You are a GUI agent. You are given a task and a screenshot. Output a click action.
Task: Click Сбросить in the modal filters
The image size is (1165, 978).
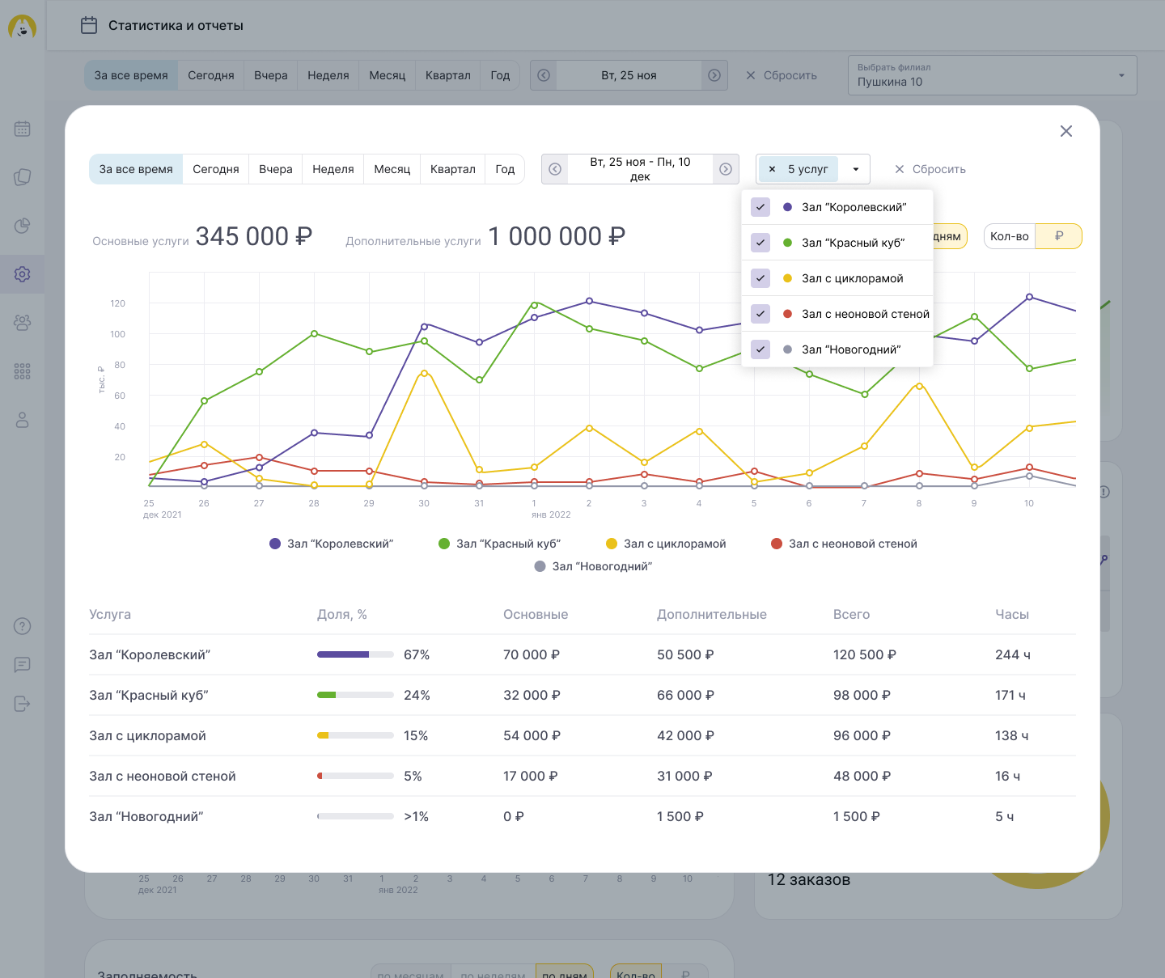[930, 169]
